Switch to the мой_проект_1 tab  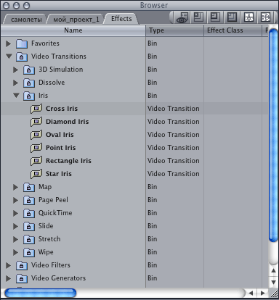76,20
